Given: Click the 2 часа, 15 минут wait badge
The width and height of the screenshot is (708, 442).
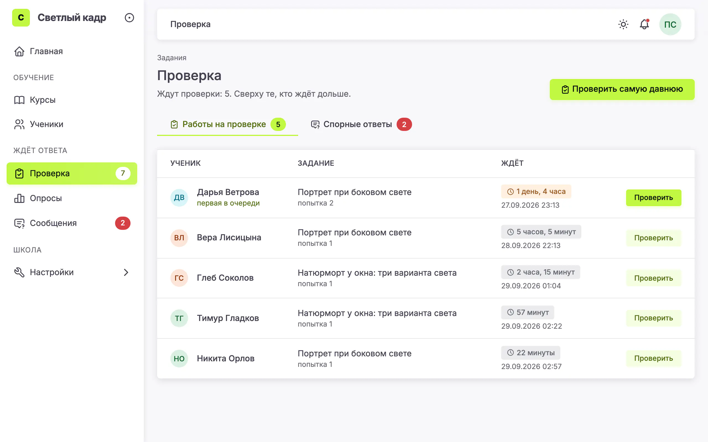Looking at the screenshot, I should click(540, 272).
